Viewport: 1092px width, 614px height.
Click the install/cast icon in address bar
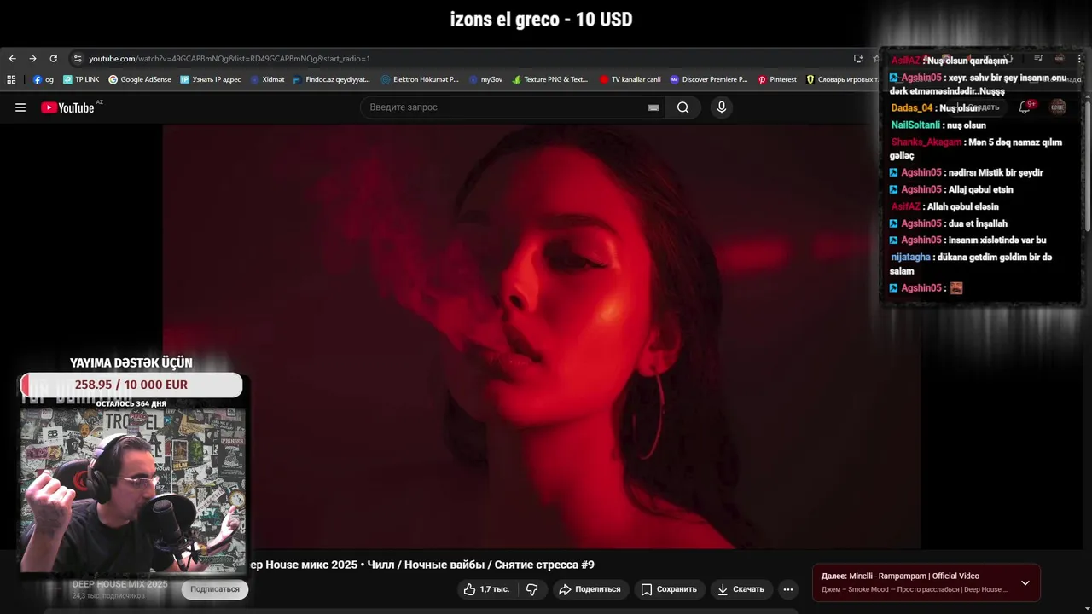(858, 59)
